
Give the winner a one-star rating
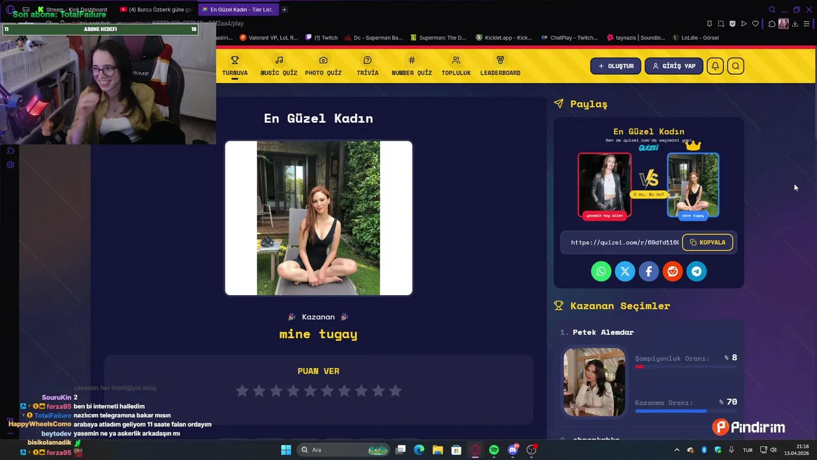(242, 390)
